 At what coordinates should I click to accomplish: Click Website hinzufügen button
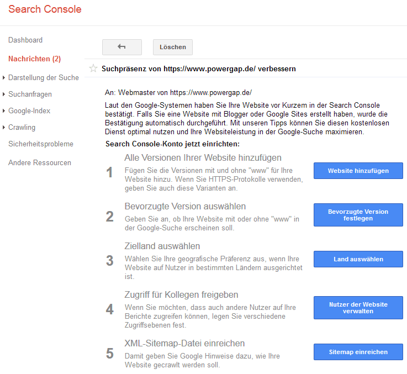pos(358,171)
